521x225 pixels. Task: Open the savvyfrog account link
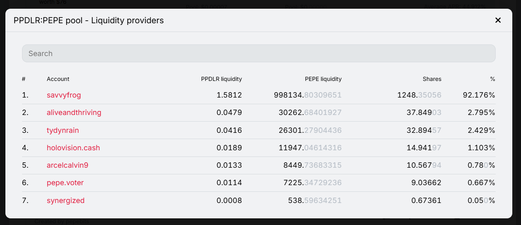[x=64, y=95]
